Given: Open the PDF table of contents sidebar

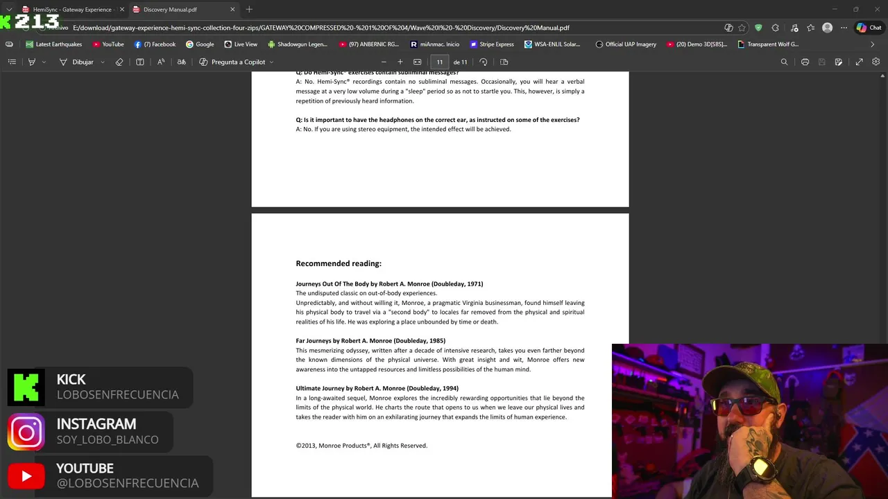Looking at the screenshot, I should [12, 62].
